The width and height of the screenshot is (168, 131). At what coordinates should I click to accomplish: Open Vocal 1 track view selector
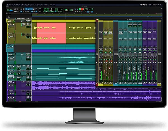tap(11, 26)
